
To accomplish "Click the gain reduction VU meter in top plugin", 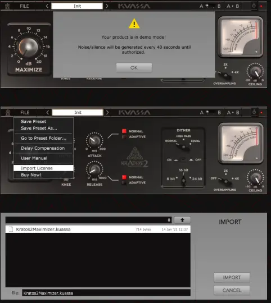I will [x=240, y=37].
